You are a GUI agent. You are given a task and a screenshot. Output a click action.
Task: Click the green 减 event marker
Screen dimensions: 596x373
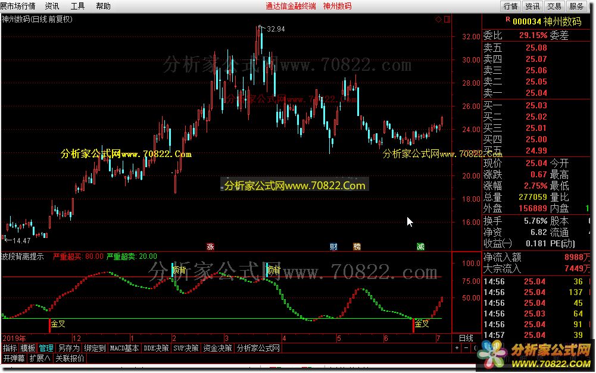click(x=420, y=247)
